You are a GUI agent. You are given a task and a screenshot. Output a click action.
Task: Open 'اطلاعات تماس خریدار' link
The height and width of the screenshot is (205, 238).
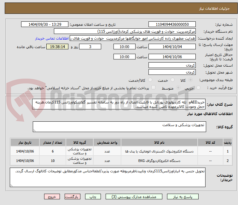coord(52,38)
